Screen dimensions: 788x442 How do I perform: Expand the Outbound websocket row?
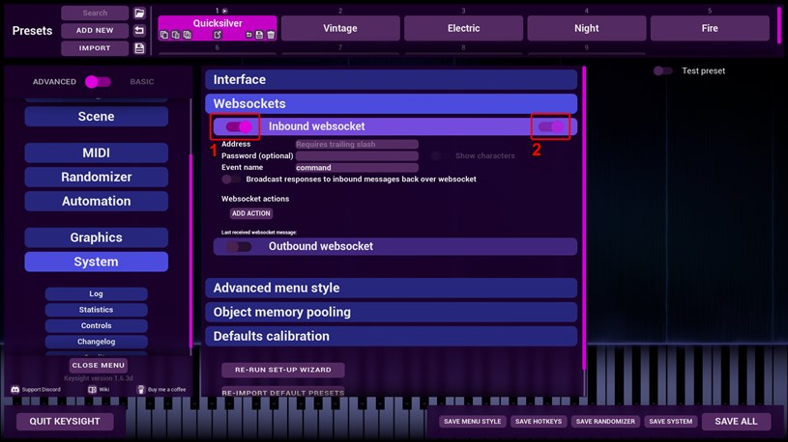click(395, 246)
